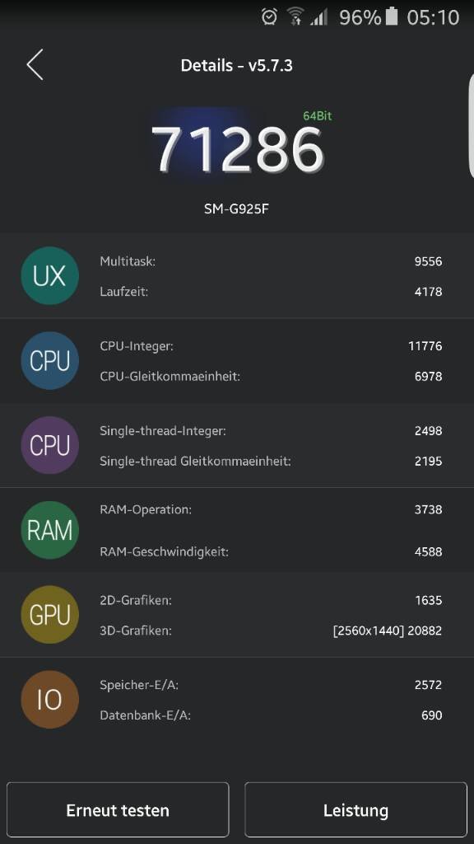Click the Erneut testen button
The width and height of the screenshot is (474, 844).
[x=118, y=810]
